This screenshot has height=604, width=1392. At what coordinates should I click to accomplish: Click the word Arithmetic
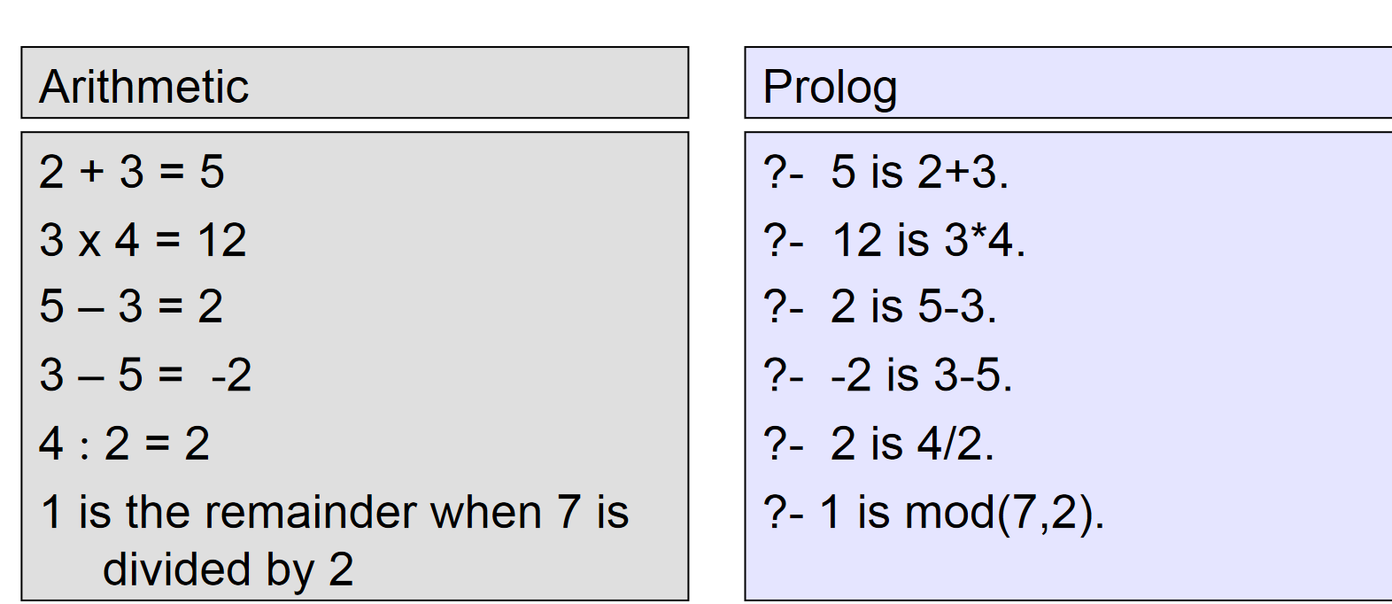click(144, 87)
